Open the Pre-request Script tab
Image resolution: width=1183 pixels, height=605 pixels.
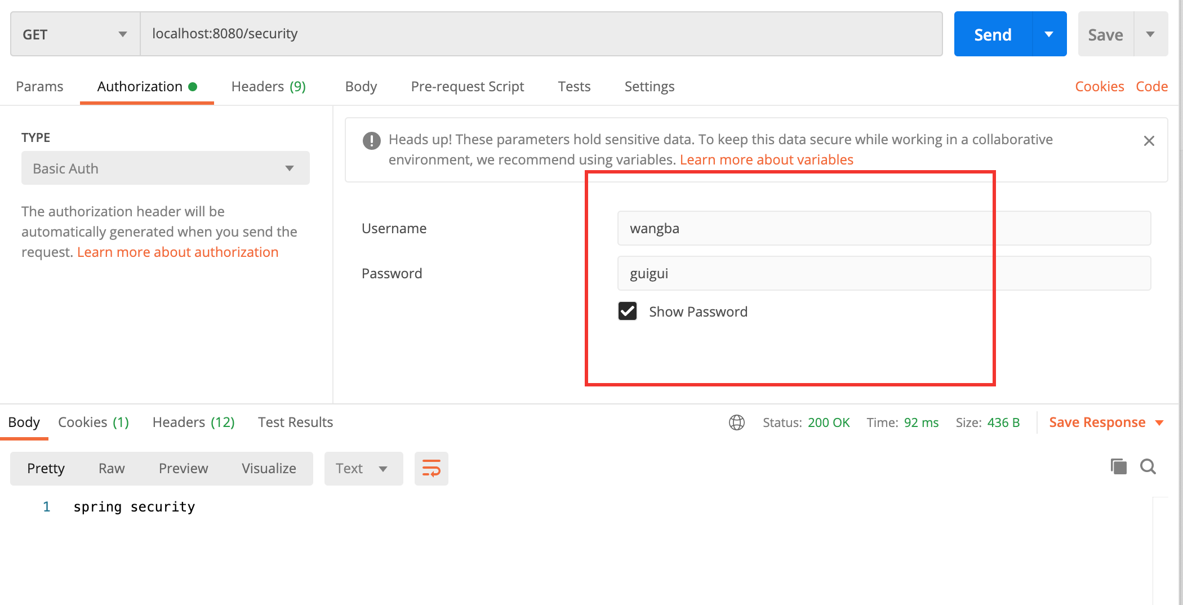pyautogui.click(x=467, y=86)
